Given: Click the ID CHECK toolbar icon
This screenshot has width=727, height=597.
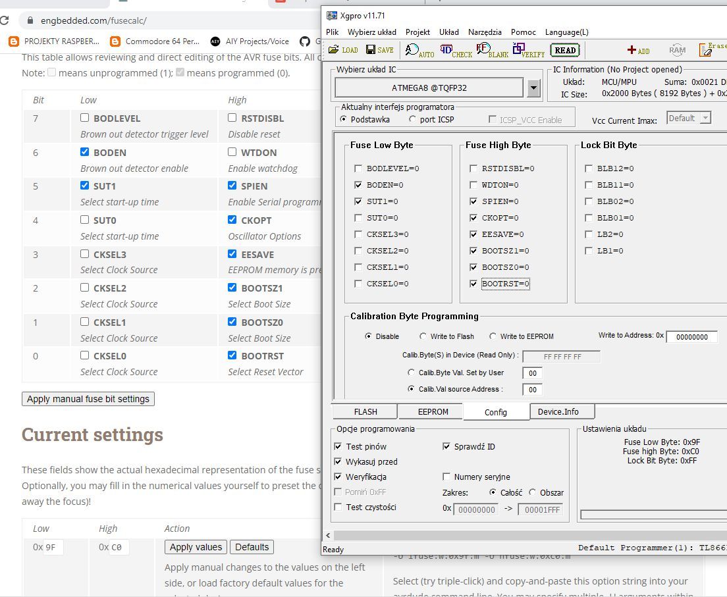Looking at the screenshot, I should pos(456,50).
